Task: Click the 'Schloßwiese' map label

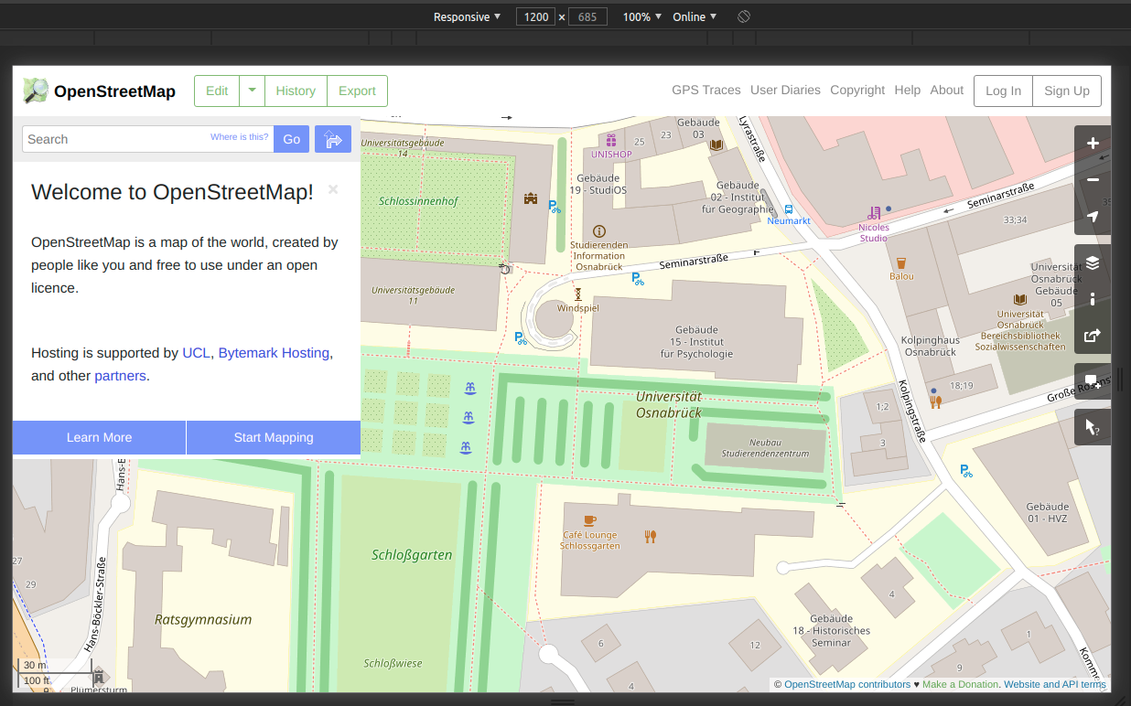Action: pyautogui.click(x=393, y=663)
